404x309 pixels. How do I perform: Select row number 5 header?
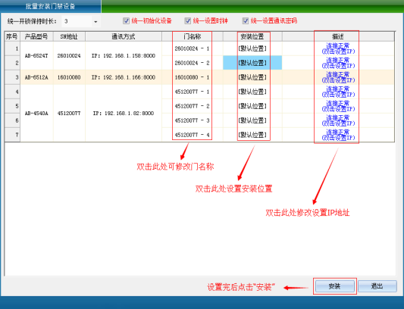click(x=12, y=106)
